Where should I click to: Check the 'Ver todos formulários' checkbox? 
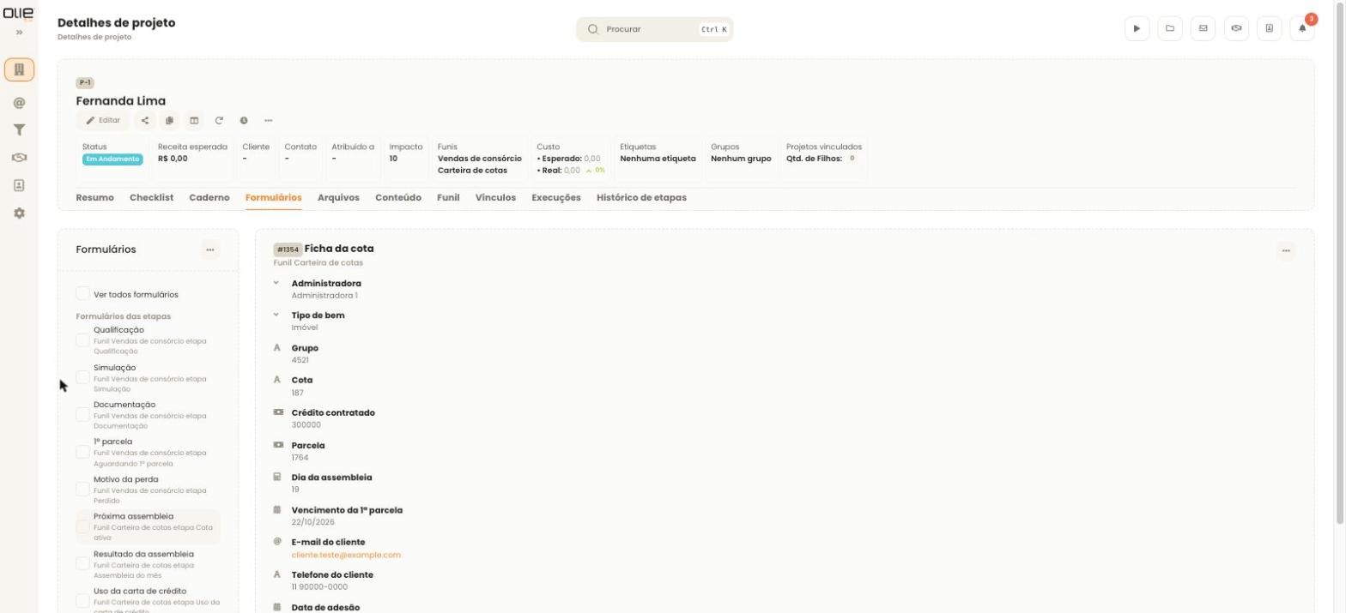coord(83,294)
